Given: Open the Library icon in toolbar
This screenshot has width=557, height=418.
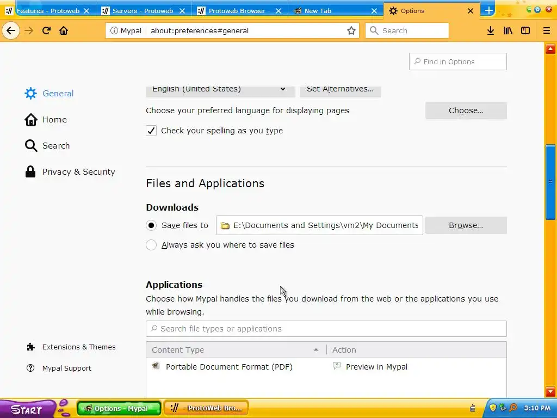Looking at the screenshot, I should pyautogui.click(x=508, y=30).
